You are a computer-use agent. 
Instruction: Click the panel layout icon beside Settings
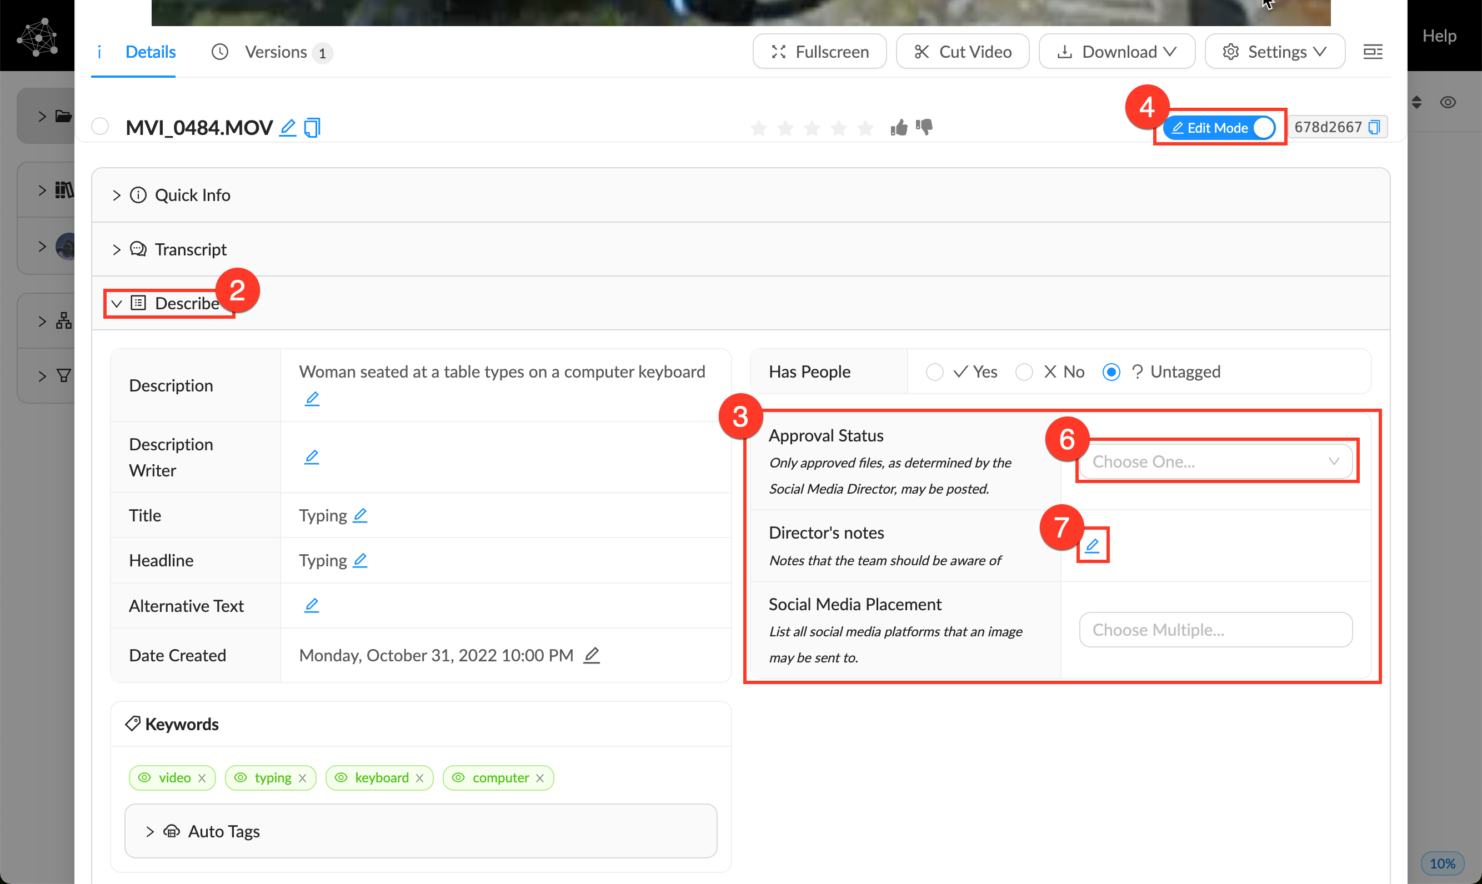pyautogui.click(x=1373, y=52)
